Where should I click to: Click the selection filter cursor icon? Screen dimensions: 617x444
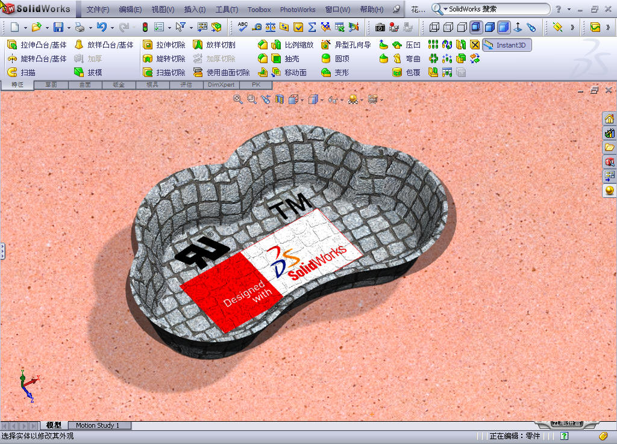[x=181, y=27]
